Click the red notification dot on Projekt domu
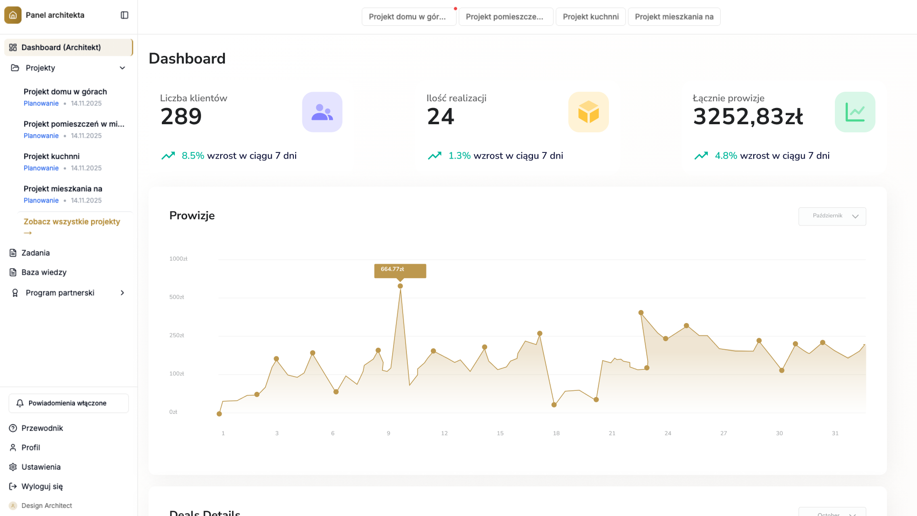 coord(455,8)
